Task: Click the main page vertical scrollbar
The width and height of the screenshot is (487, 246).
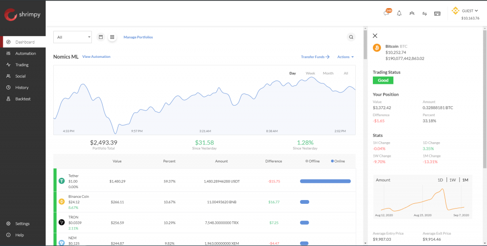Action: tap(366, 45)
